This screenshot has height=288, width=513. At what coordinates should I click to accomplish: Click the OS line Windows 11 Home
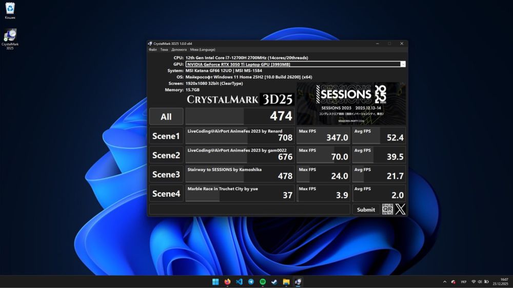(x=249, y=77)
